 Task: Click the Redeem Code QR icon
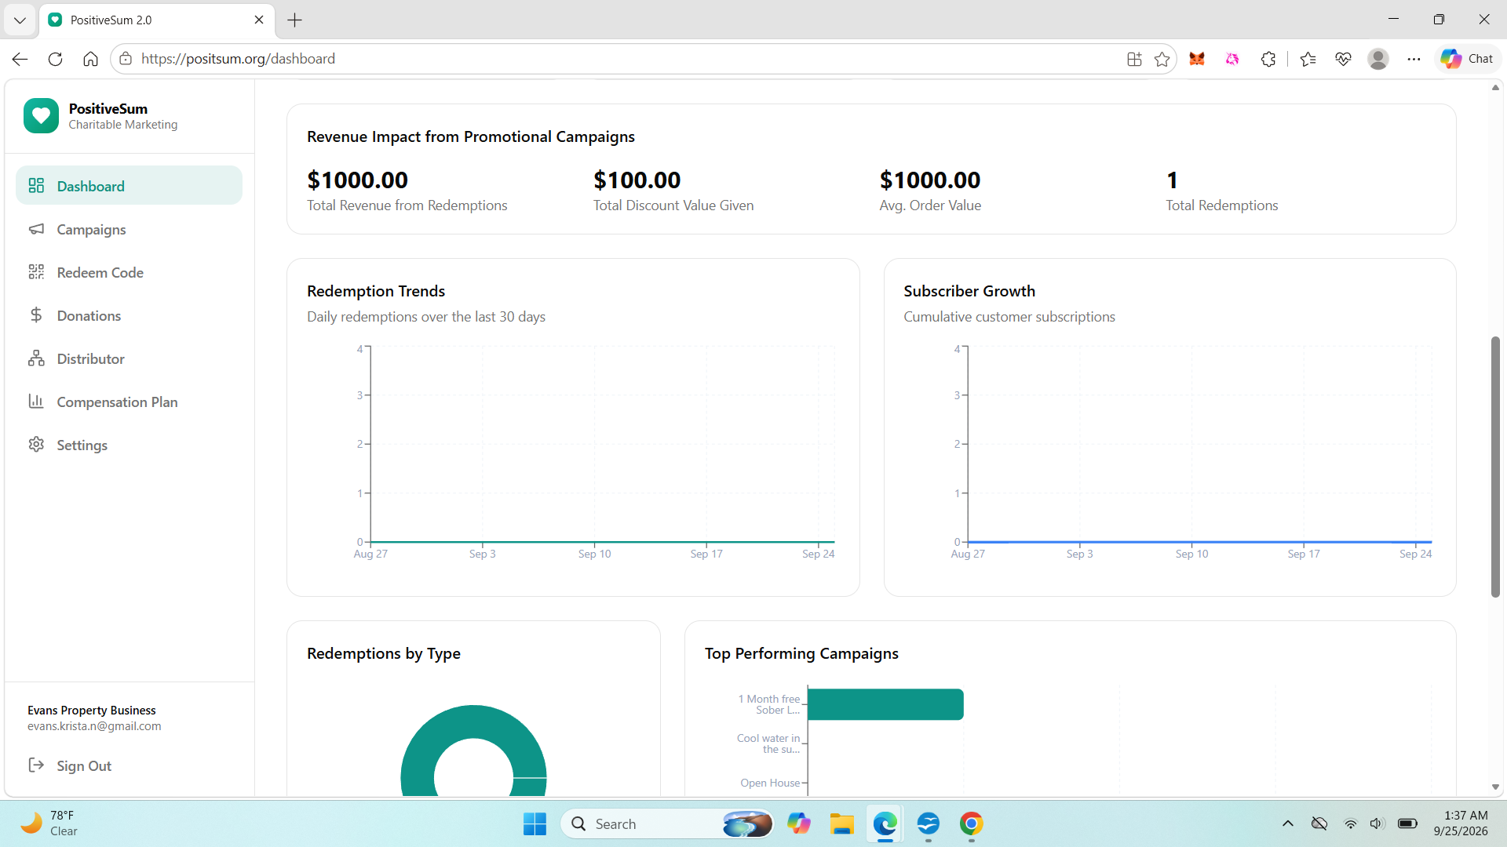click(36, 272)
